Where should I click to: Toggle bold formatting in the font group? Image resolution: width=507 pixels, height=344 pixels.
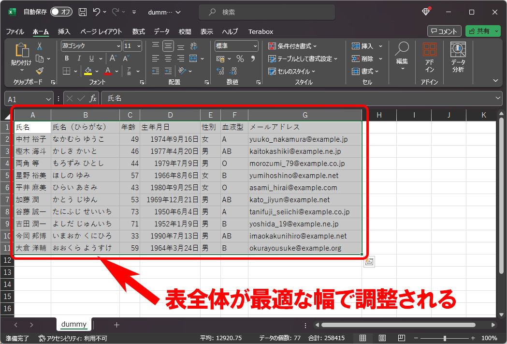coord(66,59)
